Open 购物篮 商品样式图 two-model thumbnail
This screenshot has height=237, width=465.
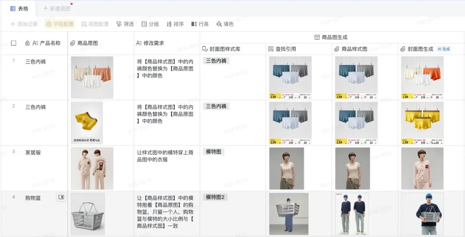click(x=352, y=214)
